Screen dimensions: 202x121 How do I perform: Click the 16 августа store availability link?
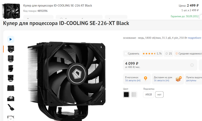(x=133, y=80)
